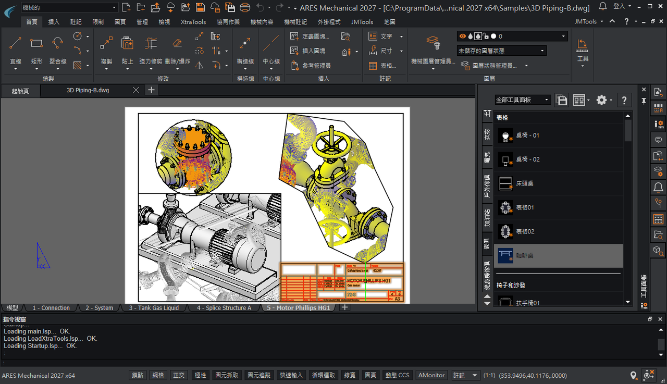
Task: Open the 機械的 workspace dropdown
Action: pyautogui.click(x=69, y=7)
